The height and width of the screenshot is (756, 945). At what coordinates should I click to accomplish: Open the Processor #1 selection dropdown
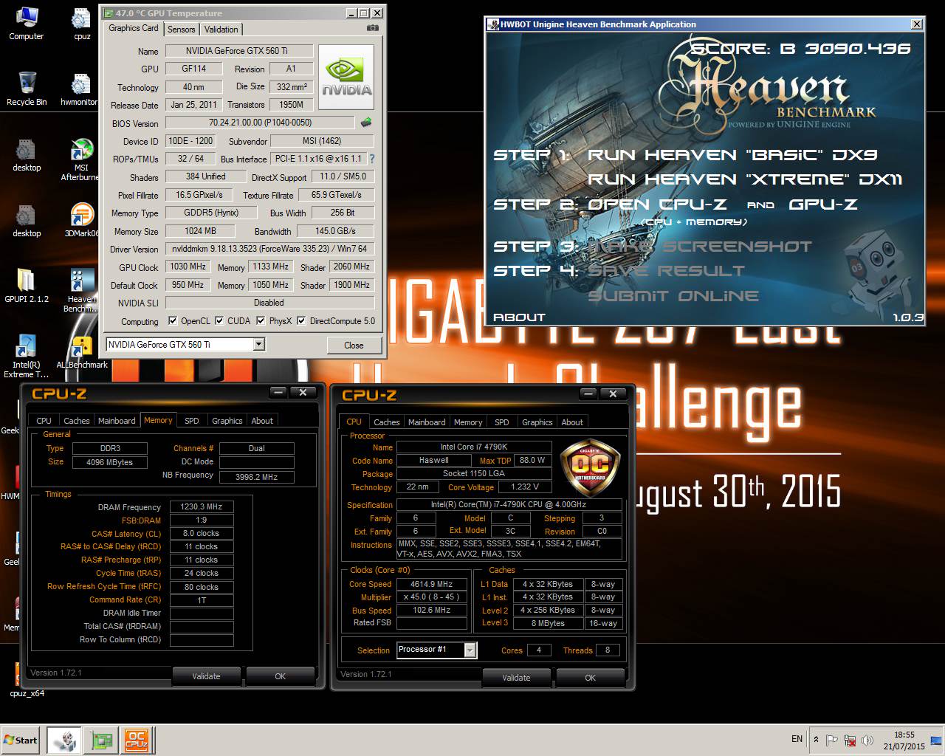click(470, 650)
